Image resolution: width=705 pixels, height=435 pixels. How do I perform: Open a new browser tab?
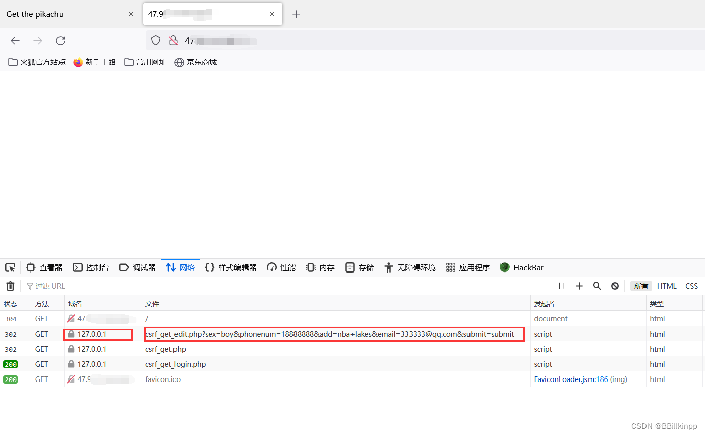pos(297,14)
